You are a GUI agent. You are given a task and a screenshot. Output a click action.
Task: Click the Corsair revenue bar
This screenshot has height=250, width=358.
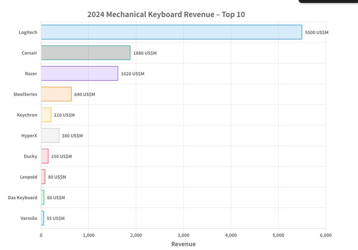85,53
